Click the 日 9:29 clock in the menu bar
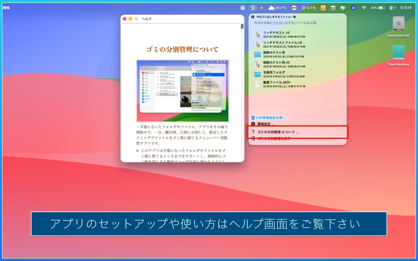Viewport: 418px width, 261px height. pos(406,8)
